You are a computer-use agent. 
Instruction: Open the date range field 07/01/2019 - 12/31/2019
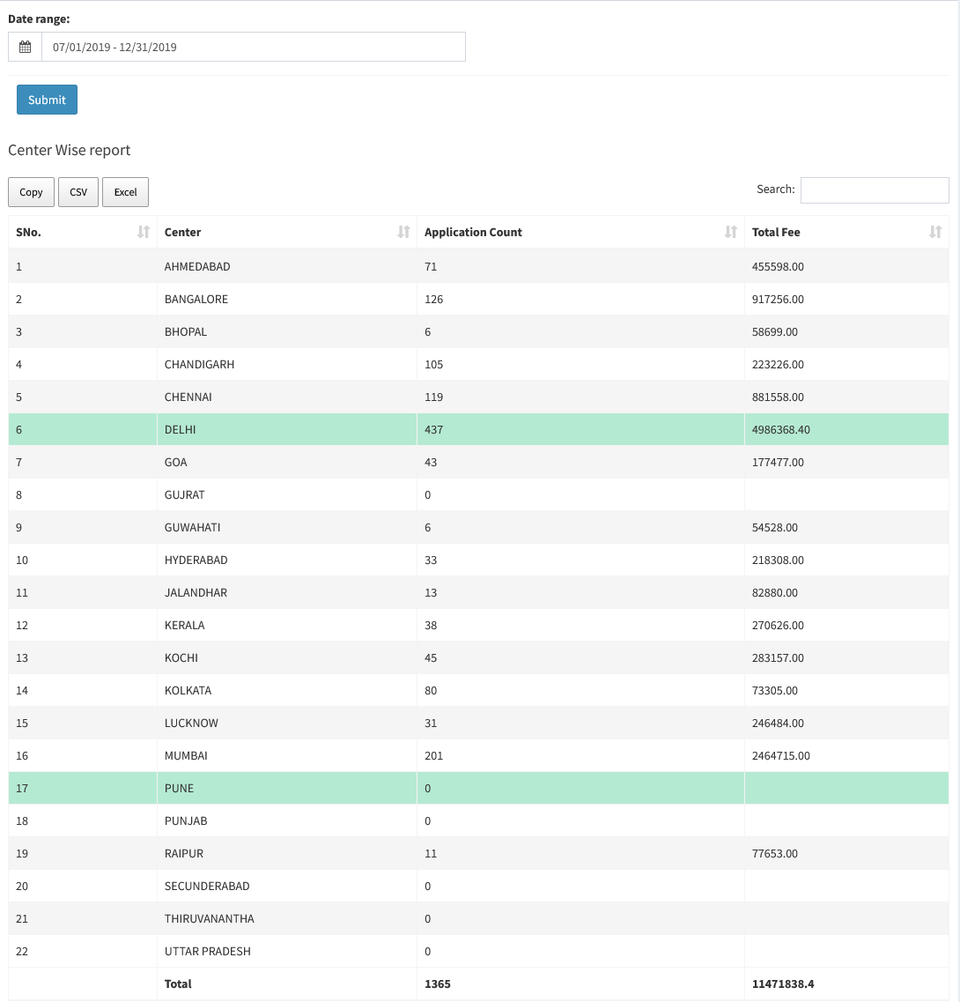pyautogui.click(x=254, y=47)
